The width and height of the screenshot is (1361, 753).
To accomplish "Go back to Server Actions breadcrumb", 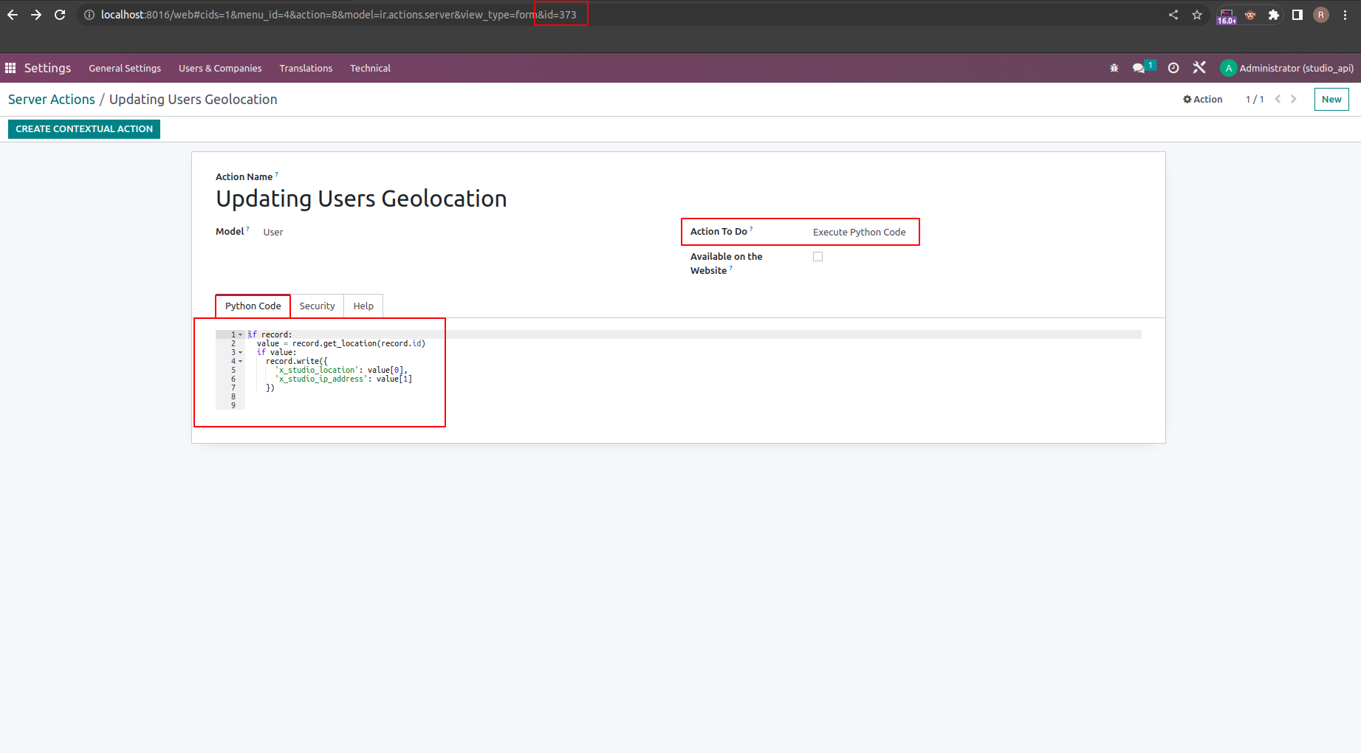I will (x=52, y=99).
